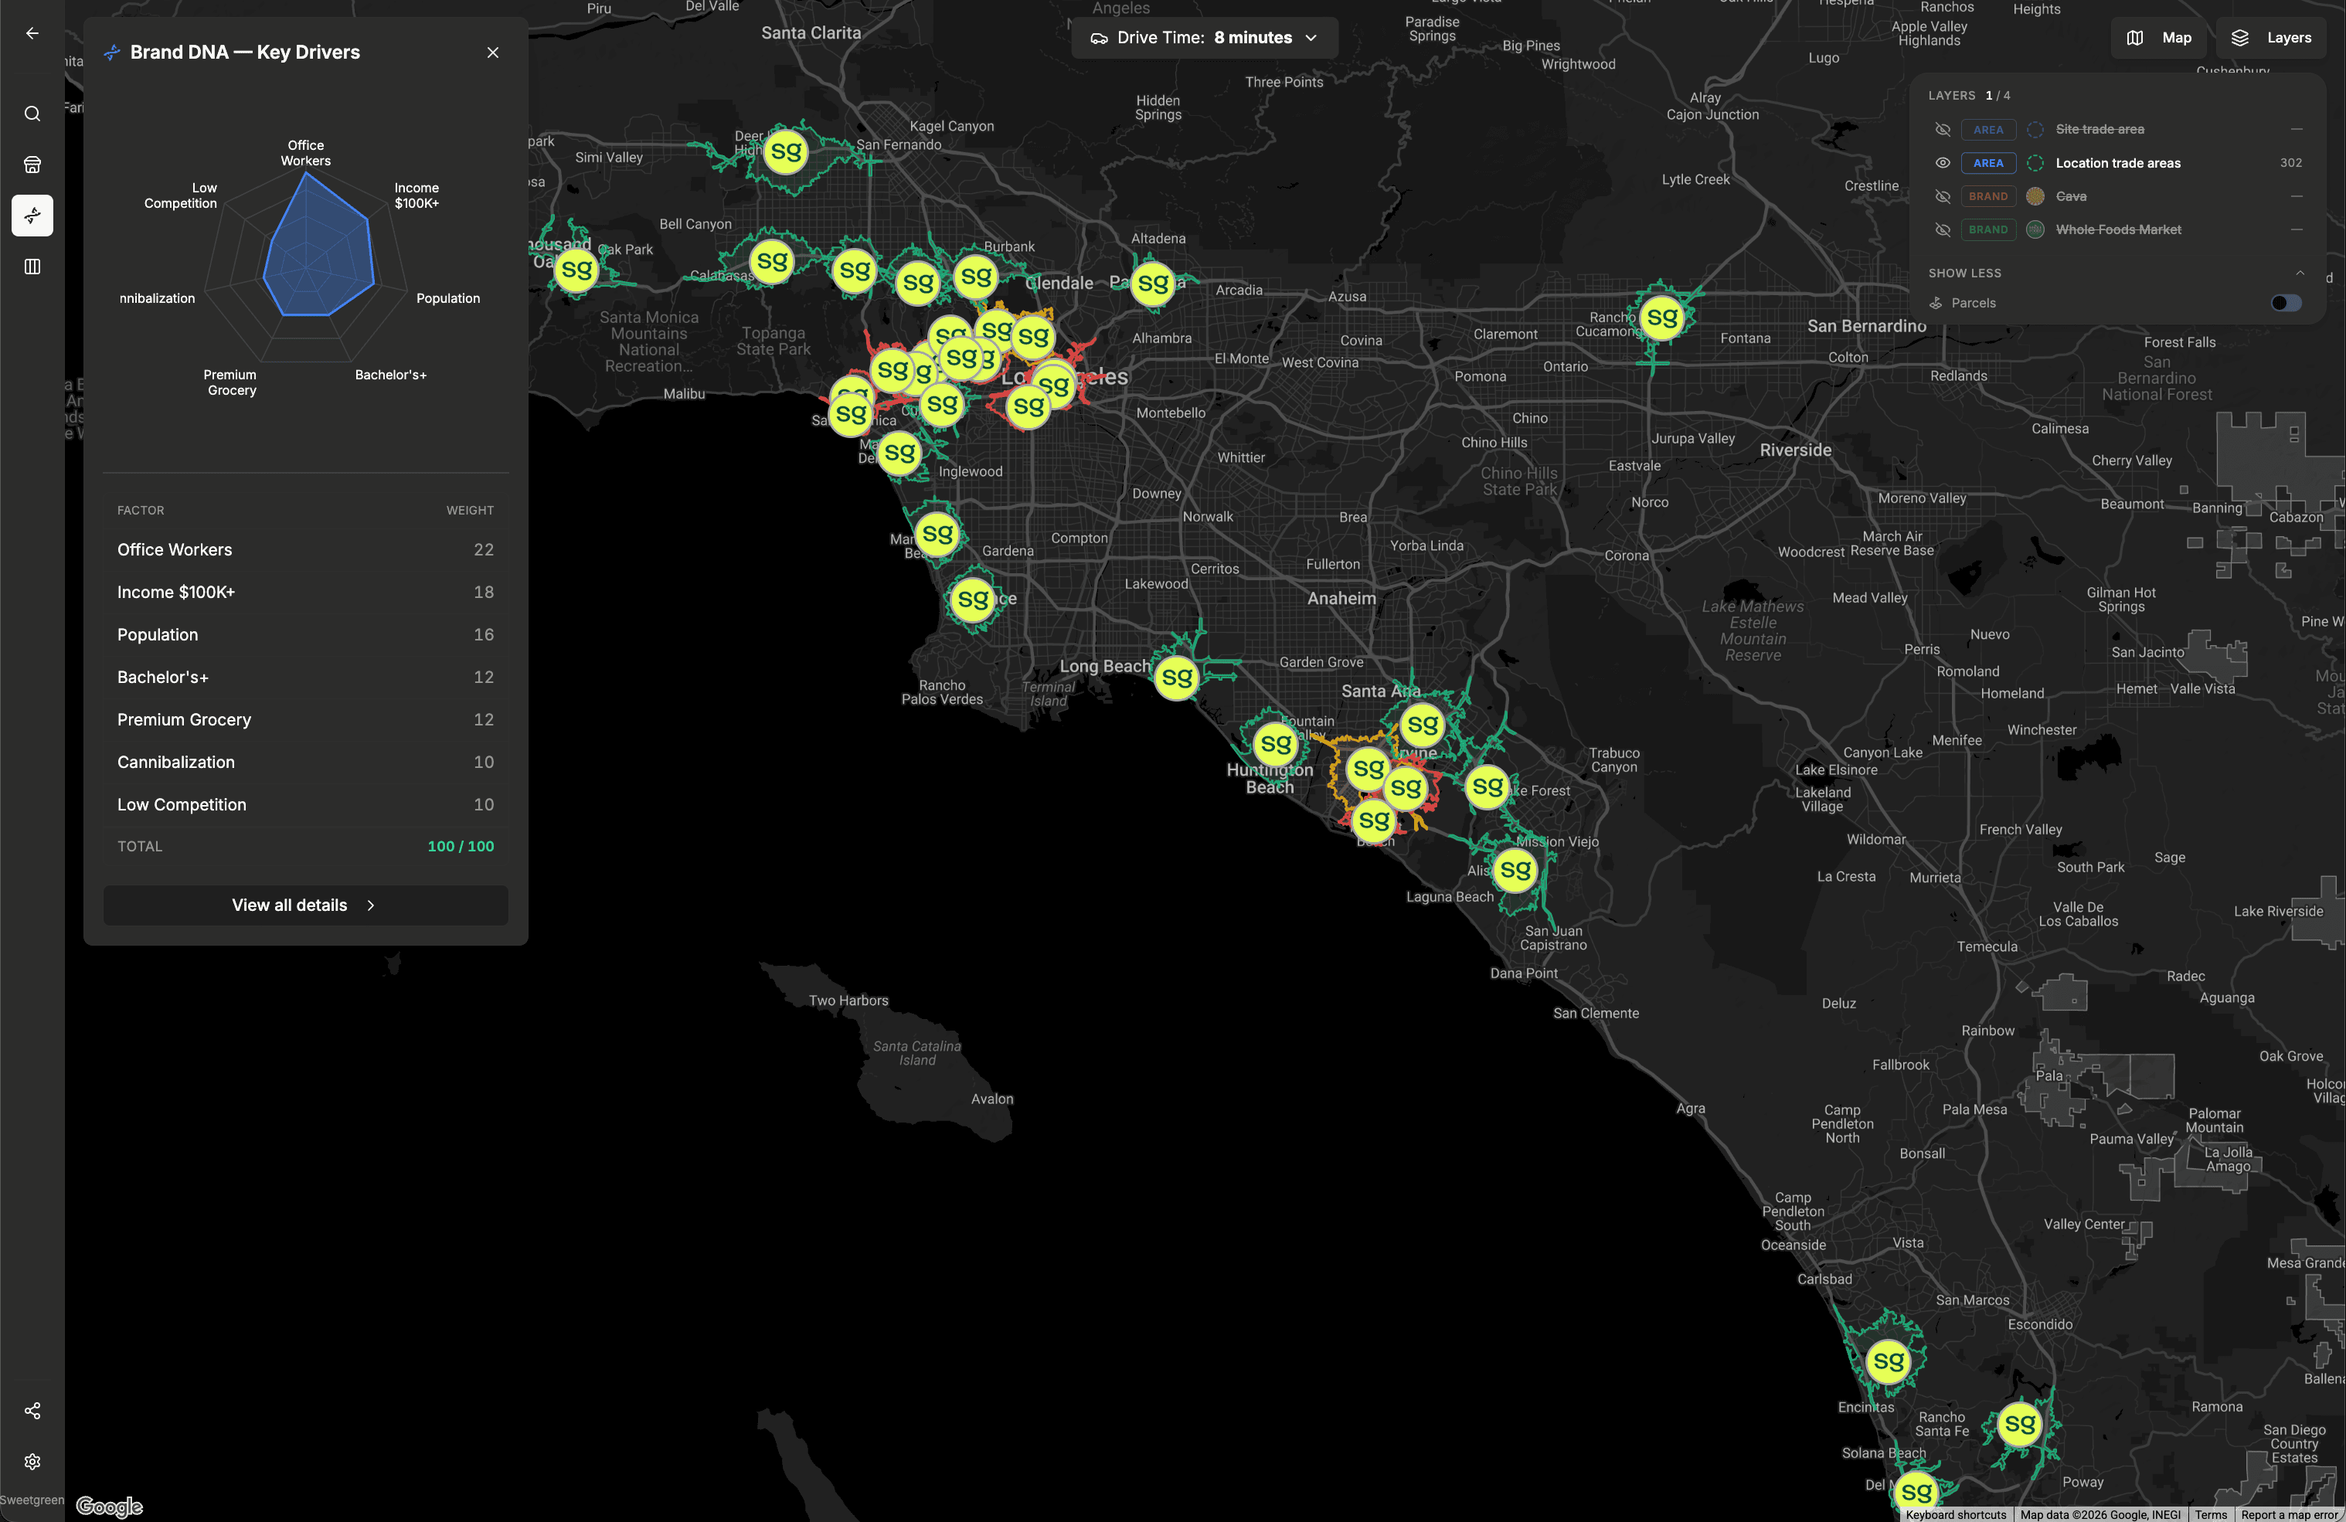Viewport: 2346px width, 1522px height.
Task: Click the Sweetgreen marker at Huntington Beach
Action: tap(1274, 744)
